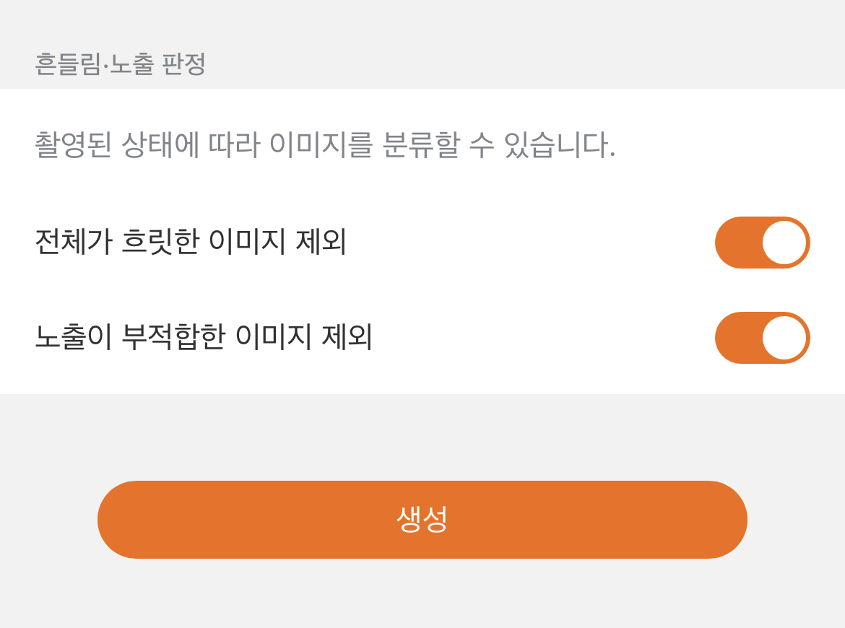Click the wide orange pill-shaped 생성 button
845x628 pixels.
click(x=422, y=520)
